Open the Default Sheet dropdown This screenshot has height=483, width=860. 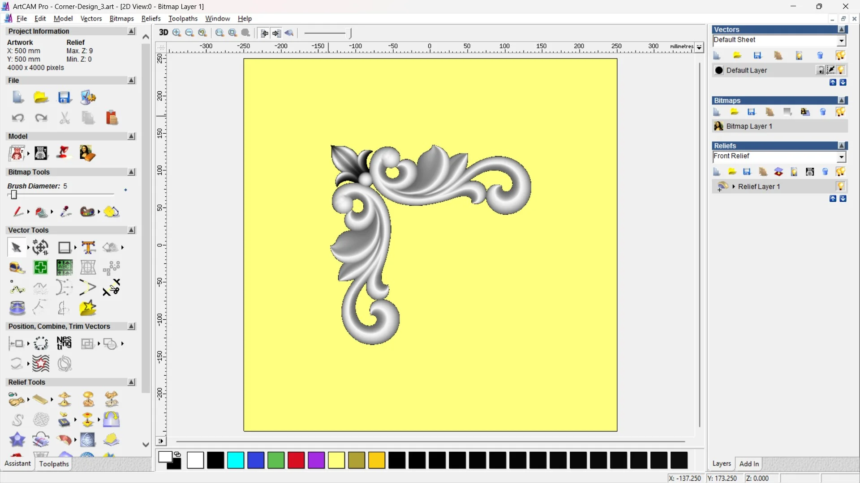[842, 40]
